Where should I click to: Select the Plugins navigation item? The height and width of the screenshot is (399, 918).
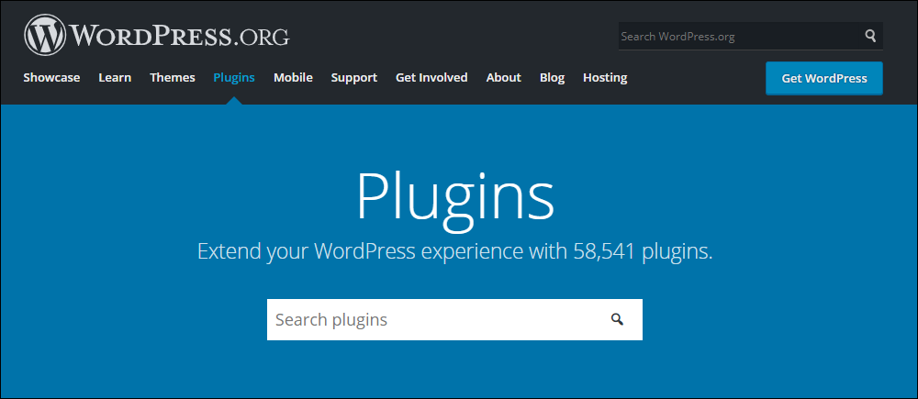(x=234, y=77)
